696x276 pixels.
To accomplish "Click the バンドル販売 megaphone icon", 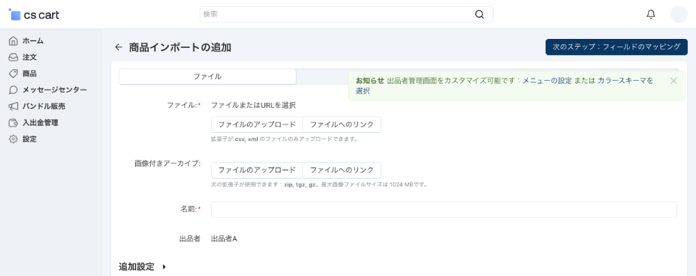I will (x=13, y=106).
